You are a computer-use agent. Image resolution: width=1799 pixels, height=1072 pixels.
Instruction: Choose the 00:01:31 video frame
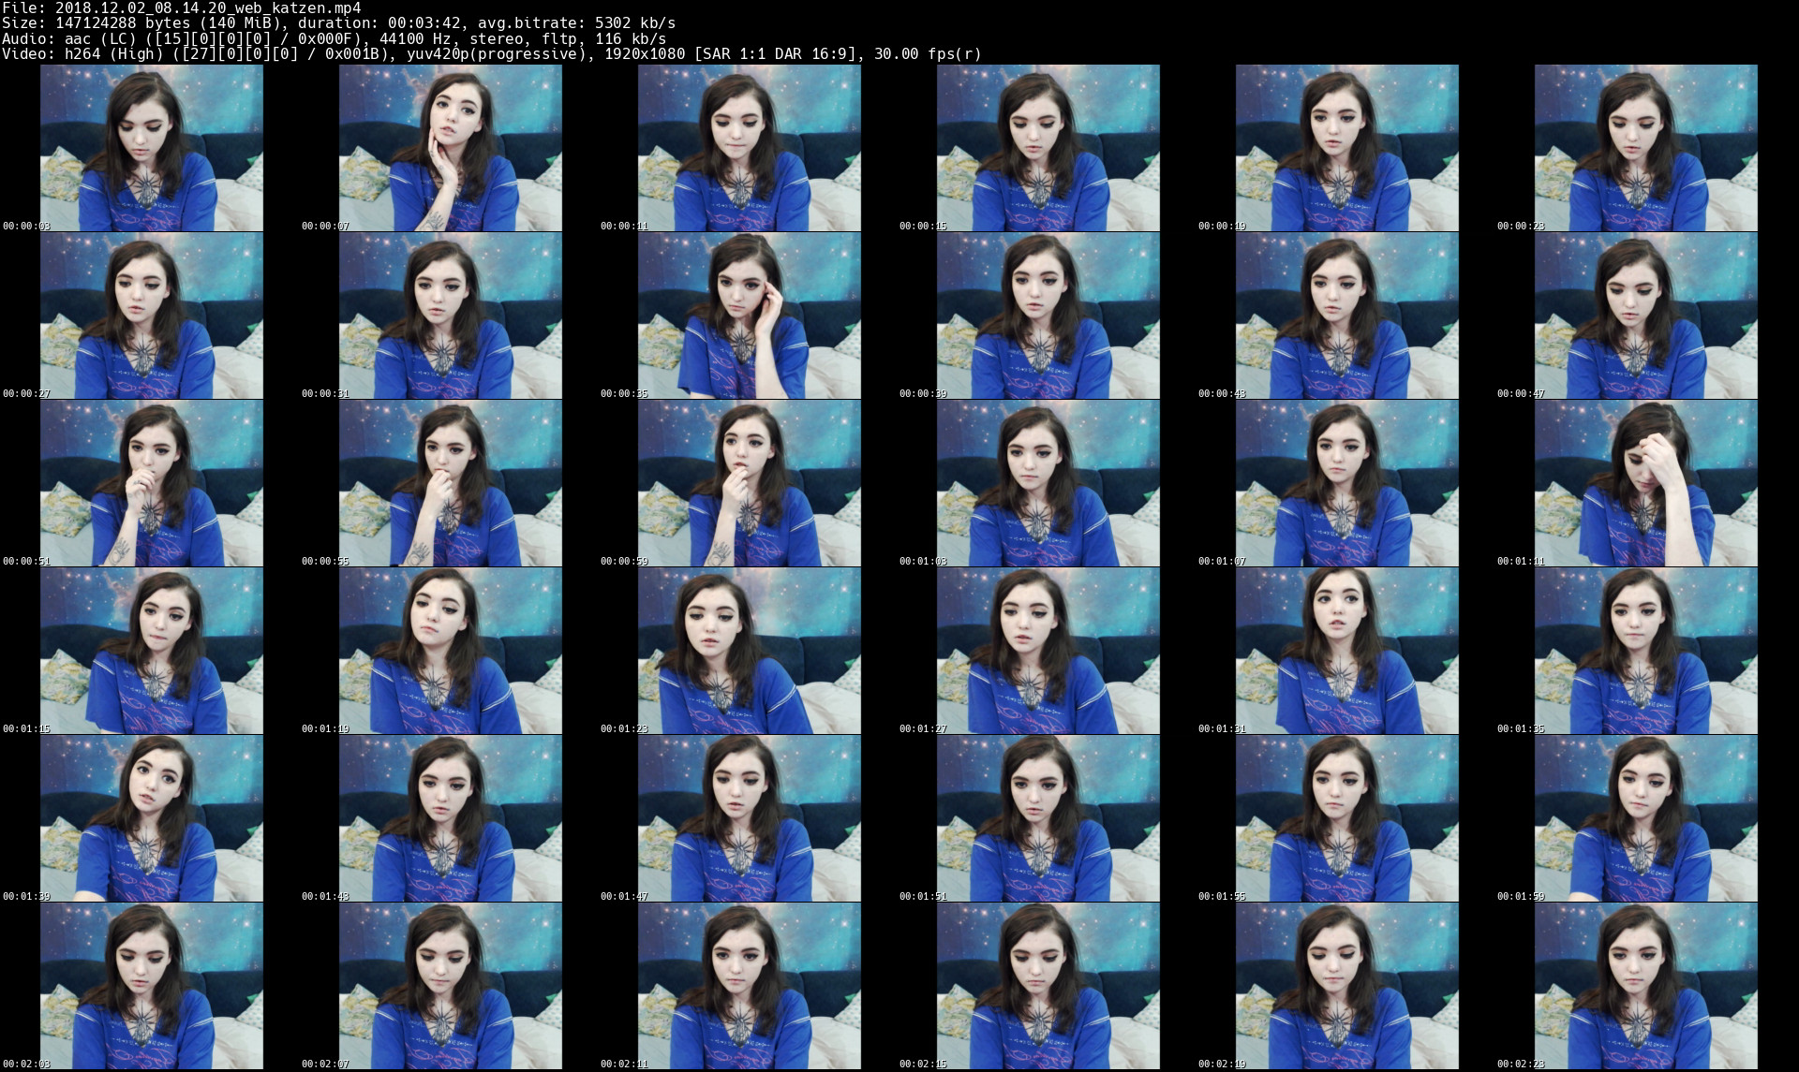point(1347,651)
